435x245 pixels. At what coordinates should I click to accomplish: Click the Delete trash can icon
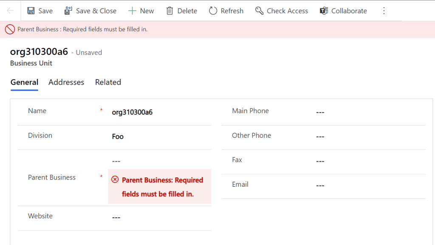pyautogui.click(x=169, y=11)
